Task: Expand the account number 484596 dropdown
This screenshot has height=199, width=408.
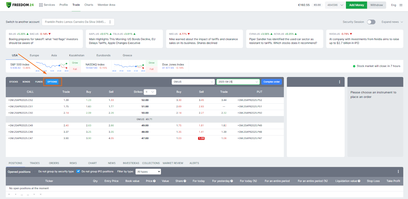Action: tap(335, 5)
